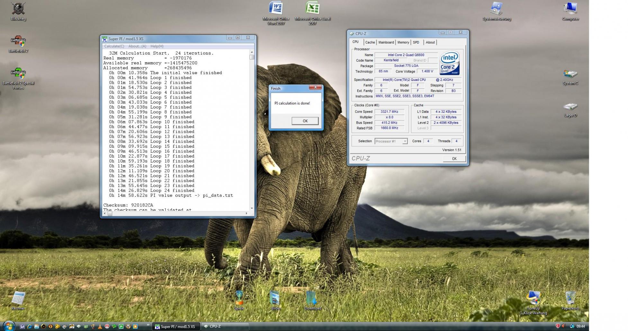Close the Finish dialog with the X
The height and width of the screenshot is (331, 628).
coord(315,87)
